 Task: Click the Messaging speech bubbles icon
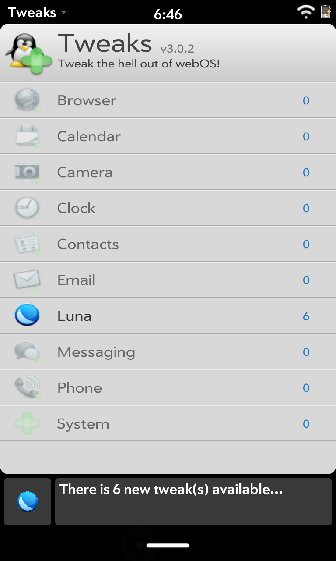pyautogui.click(x=27, y=352)
